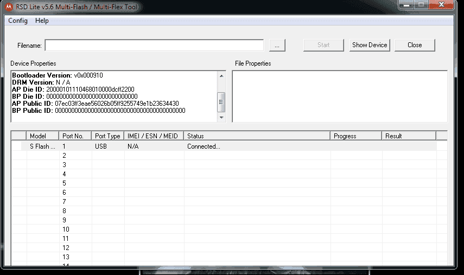Open the Help menu
Image resolution: width=464 pixels, height=275 pixels.
tap(42, 21)
